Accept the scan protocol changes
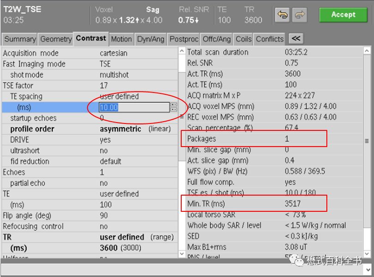Viewport: 374px width, 277px height. point(343,15)
